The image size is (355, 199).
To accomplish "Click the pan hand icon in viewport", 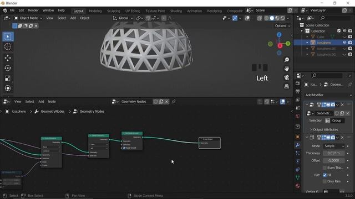I will [287, 69].
